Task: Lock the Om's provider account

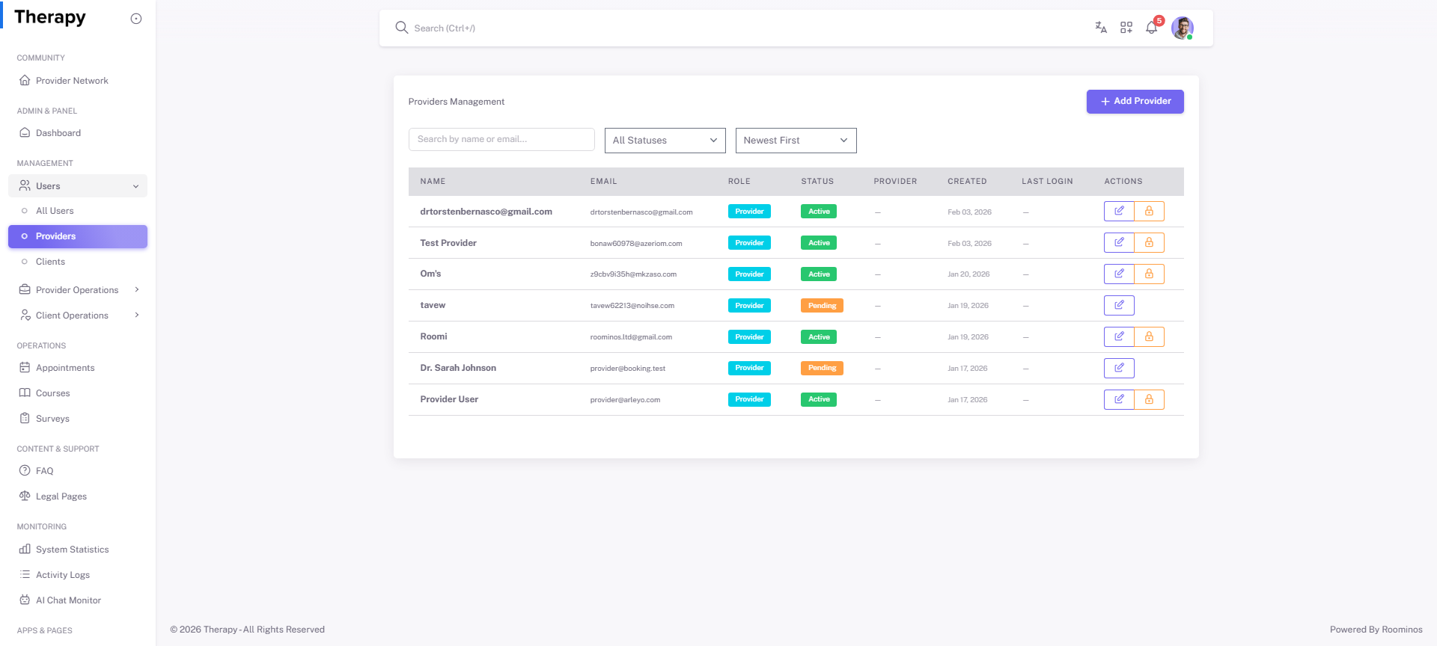Action: pos(1149,274)
